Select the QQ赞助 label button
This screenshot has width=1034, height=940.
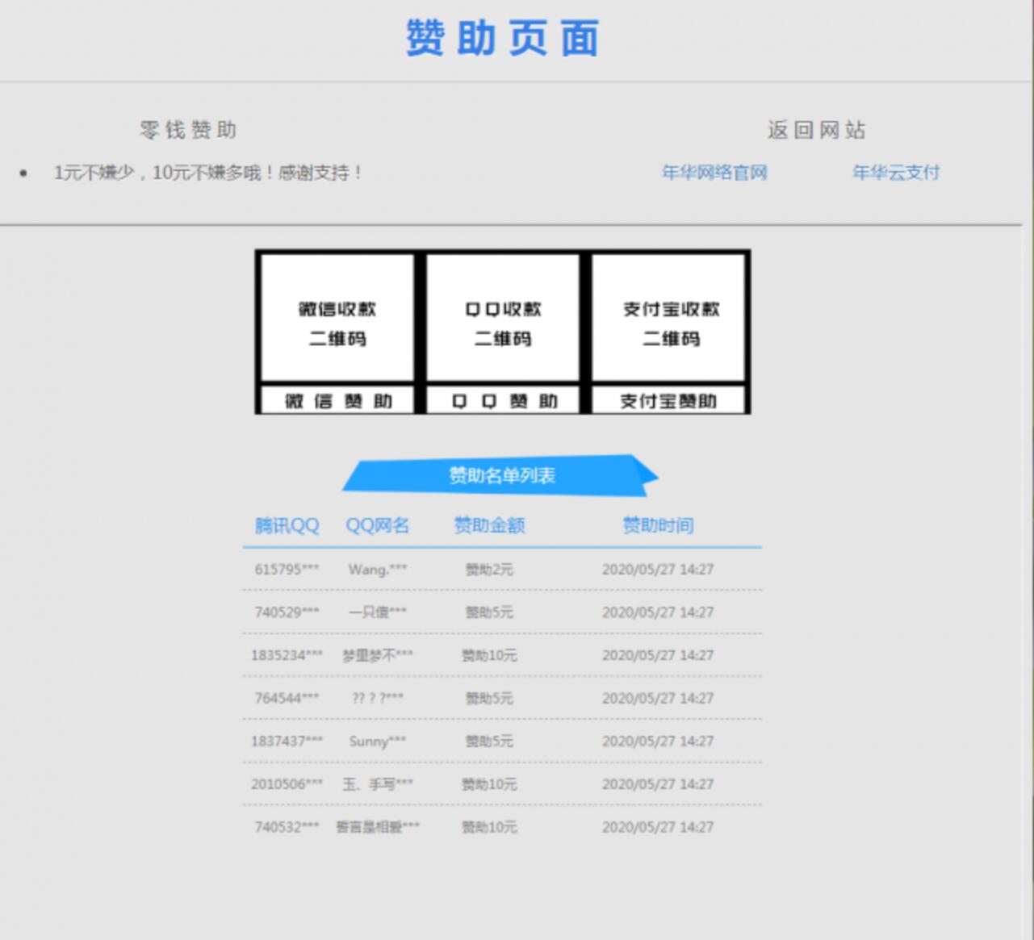click(502, 401)
